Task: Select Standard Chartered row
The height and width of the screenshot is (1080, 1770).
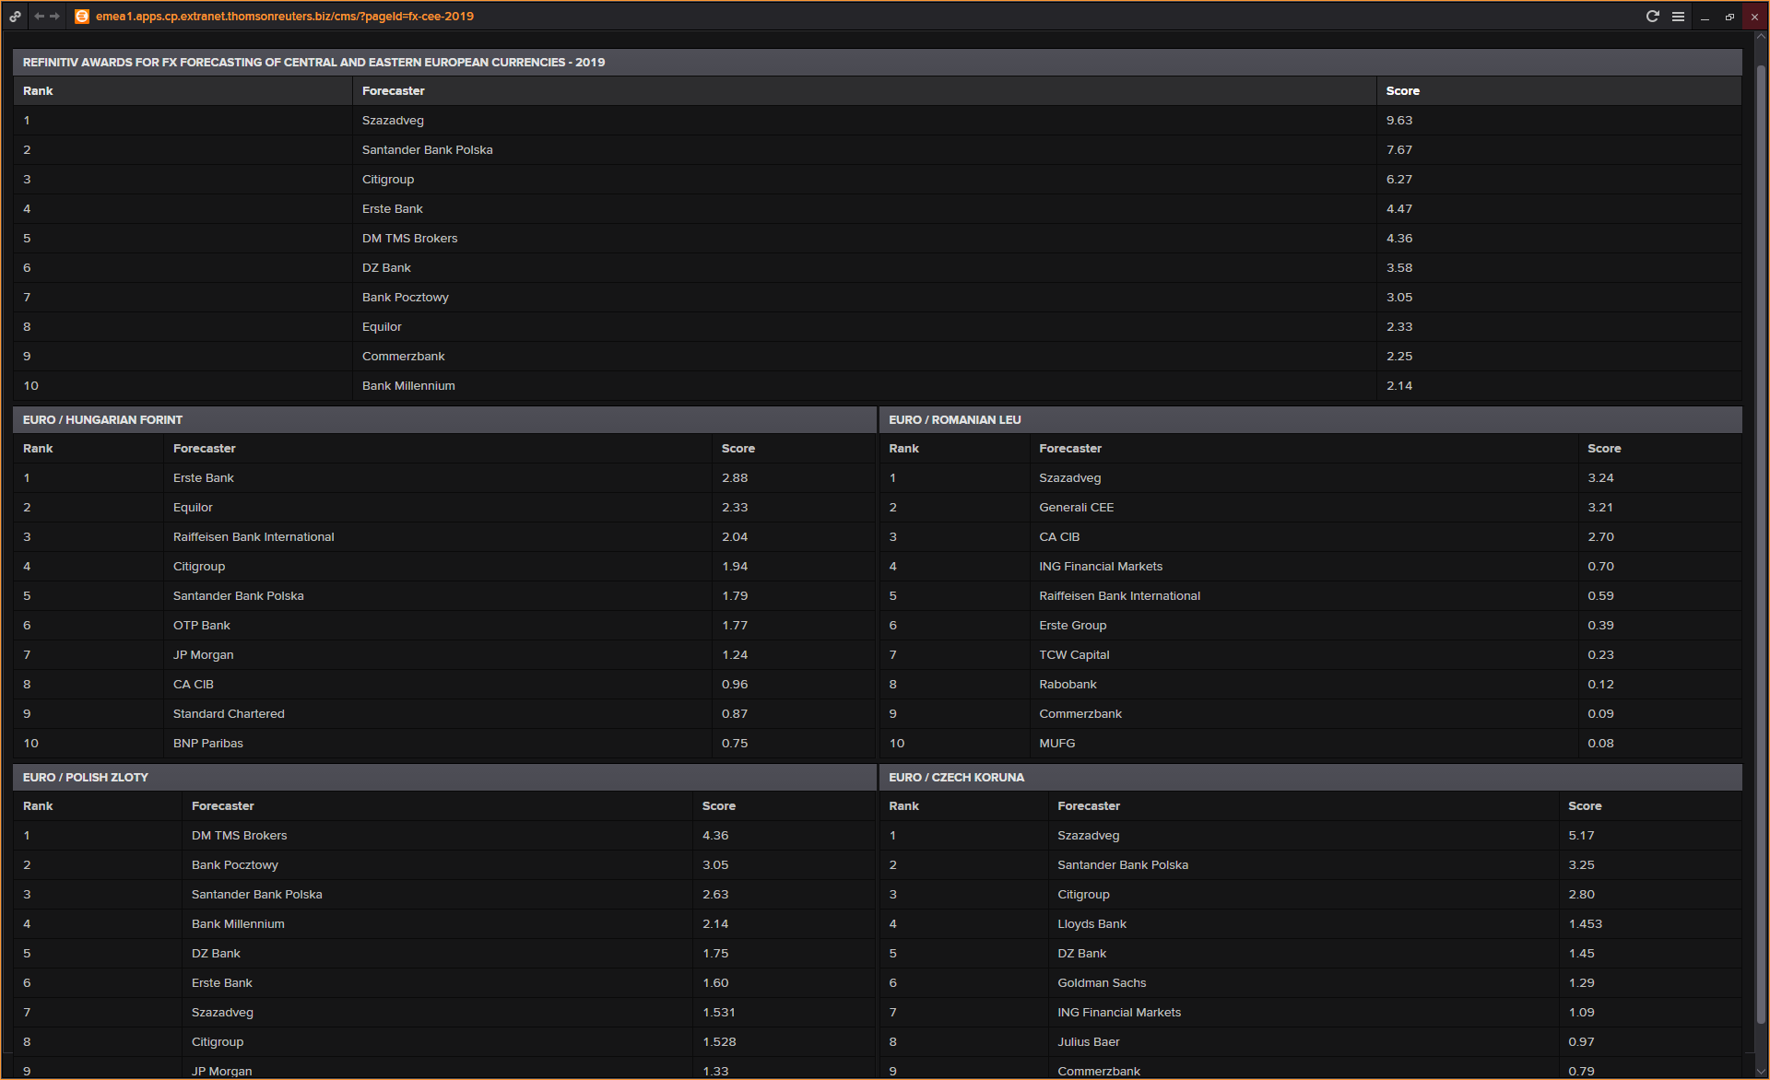Action: point(444,714)
